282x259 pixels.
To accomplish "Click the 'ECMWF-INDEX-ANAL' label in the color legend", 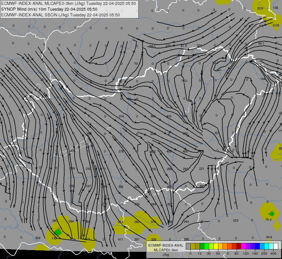I will pyautogui.click(x=166, y=245).
